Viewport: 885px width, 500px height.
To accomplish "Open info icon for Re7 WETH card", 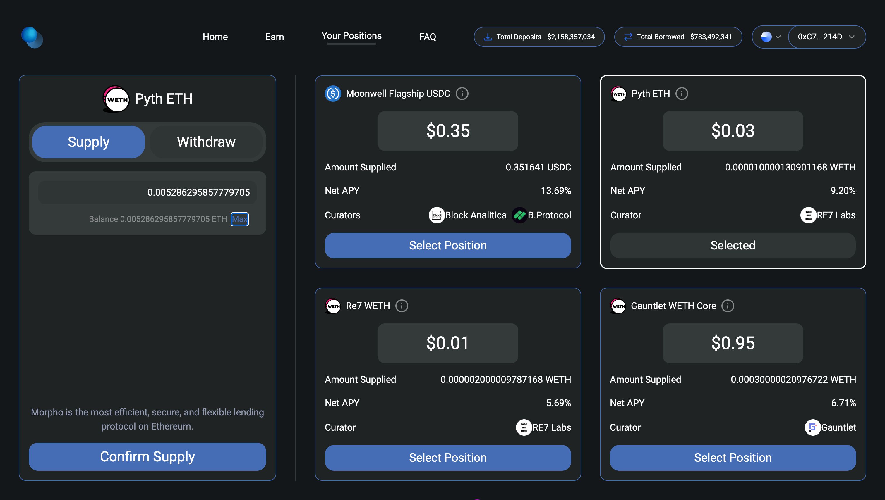I will click(402, 306).
